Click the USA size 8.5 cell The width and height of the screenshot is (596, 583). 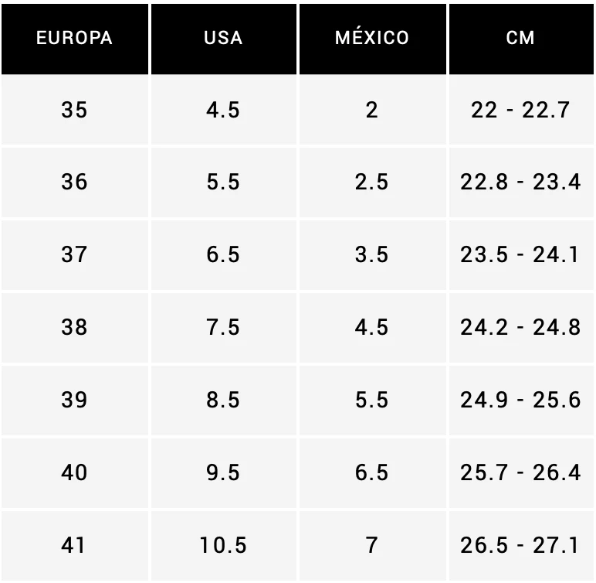pos(223,400)
